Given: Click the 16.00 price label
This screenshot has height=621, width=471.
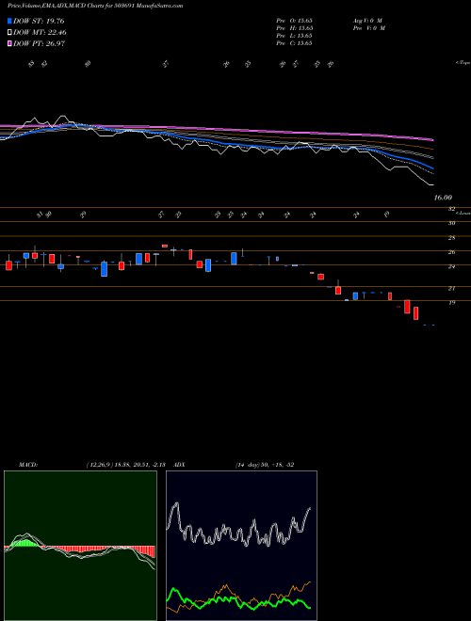Looking at the screenshot, I should (443, 198).
